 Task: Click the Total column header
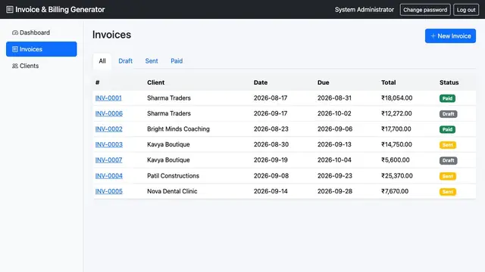pyautogui.click(x=389, y=82)
